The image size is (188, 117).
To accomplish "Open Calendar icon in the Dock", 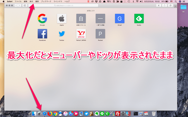I will (146, 114).
